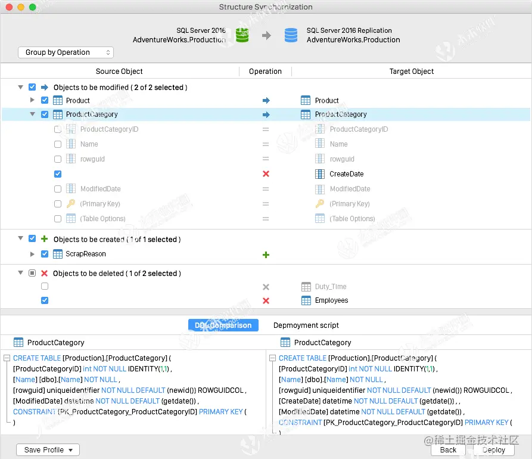Check the rowguid column checkbox
532x459 pixels.
pos(58,159)
